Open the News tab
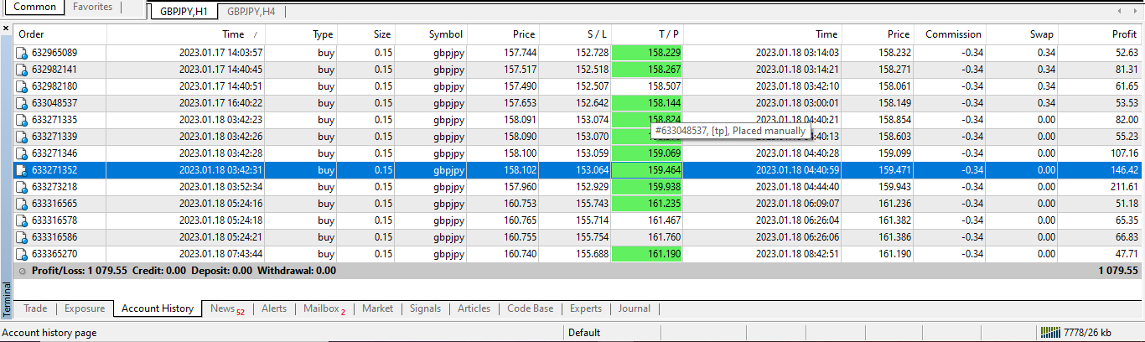This screenshot has height=342, width=1145. 226,308
